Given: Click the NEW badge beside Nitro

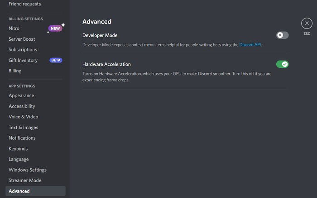Looking at the screenshot, I should click(x=55, y=28).
